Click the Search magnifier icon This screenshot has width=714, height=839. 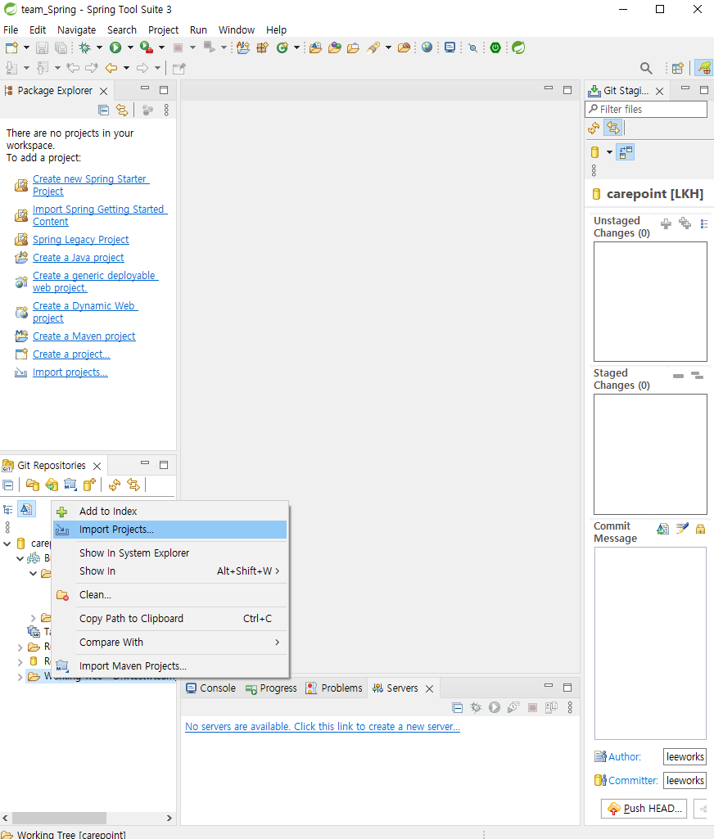click(x=646, y=68)
